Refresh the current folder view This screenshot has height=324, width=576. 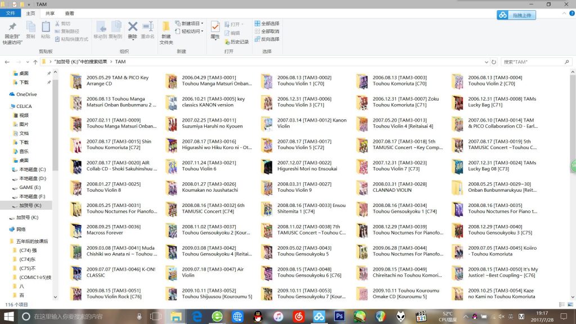[494, 62]
